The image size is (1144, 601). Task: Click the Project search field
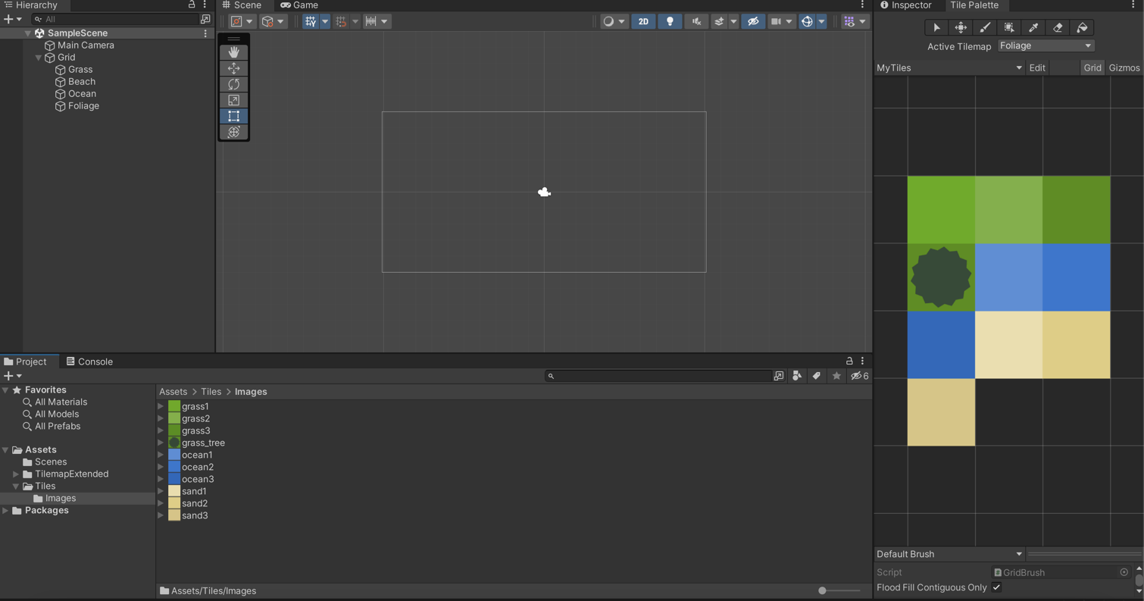[x=658, y=376]
